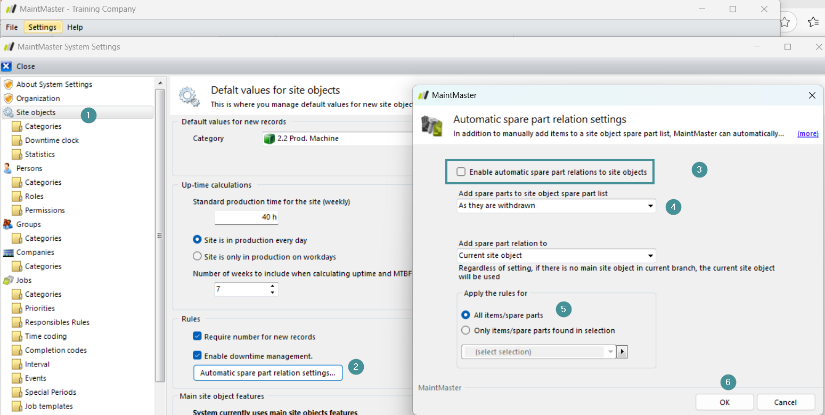Open the 2.2 Prod. Machine category dropdown
Viewport: 825px width, 415px height.
coord(341,139)
